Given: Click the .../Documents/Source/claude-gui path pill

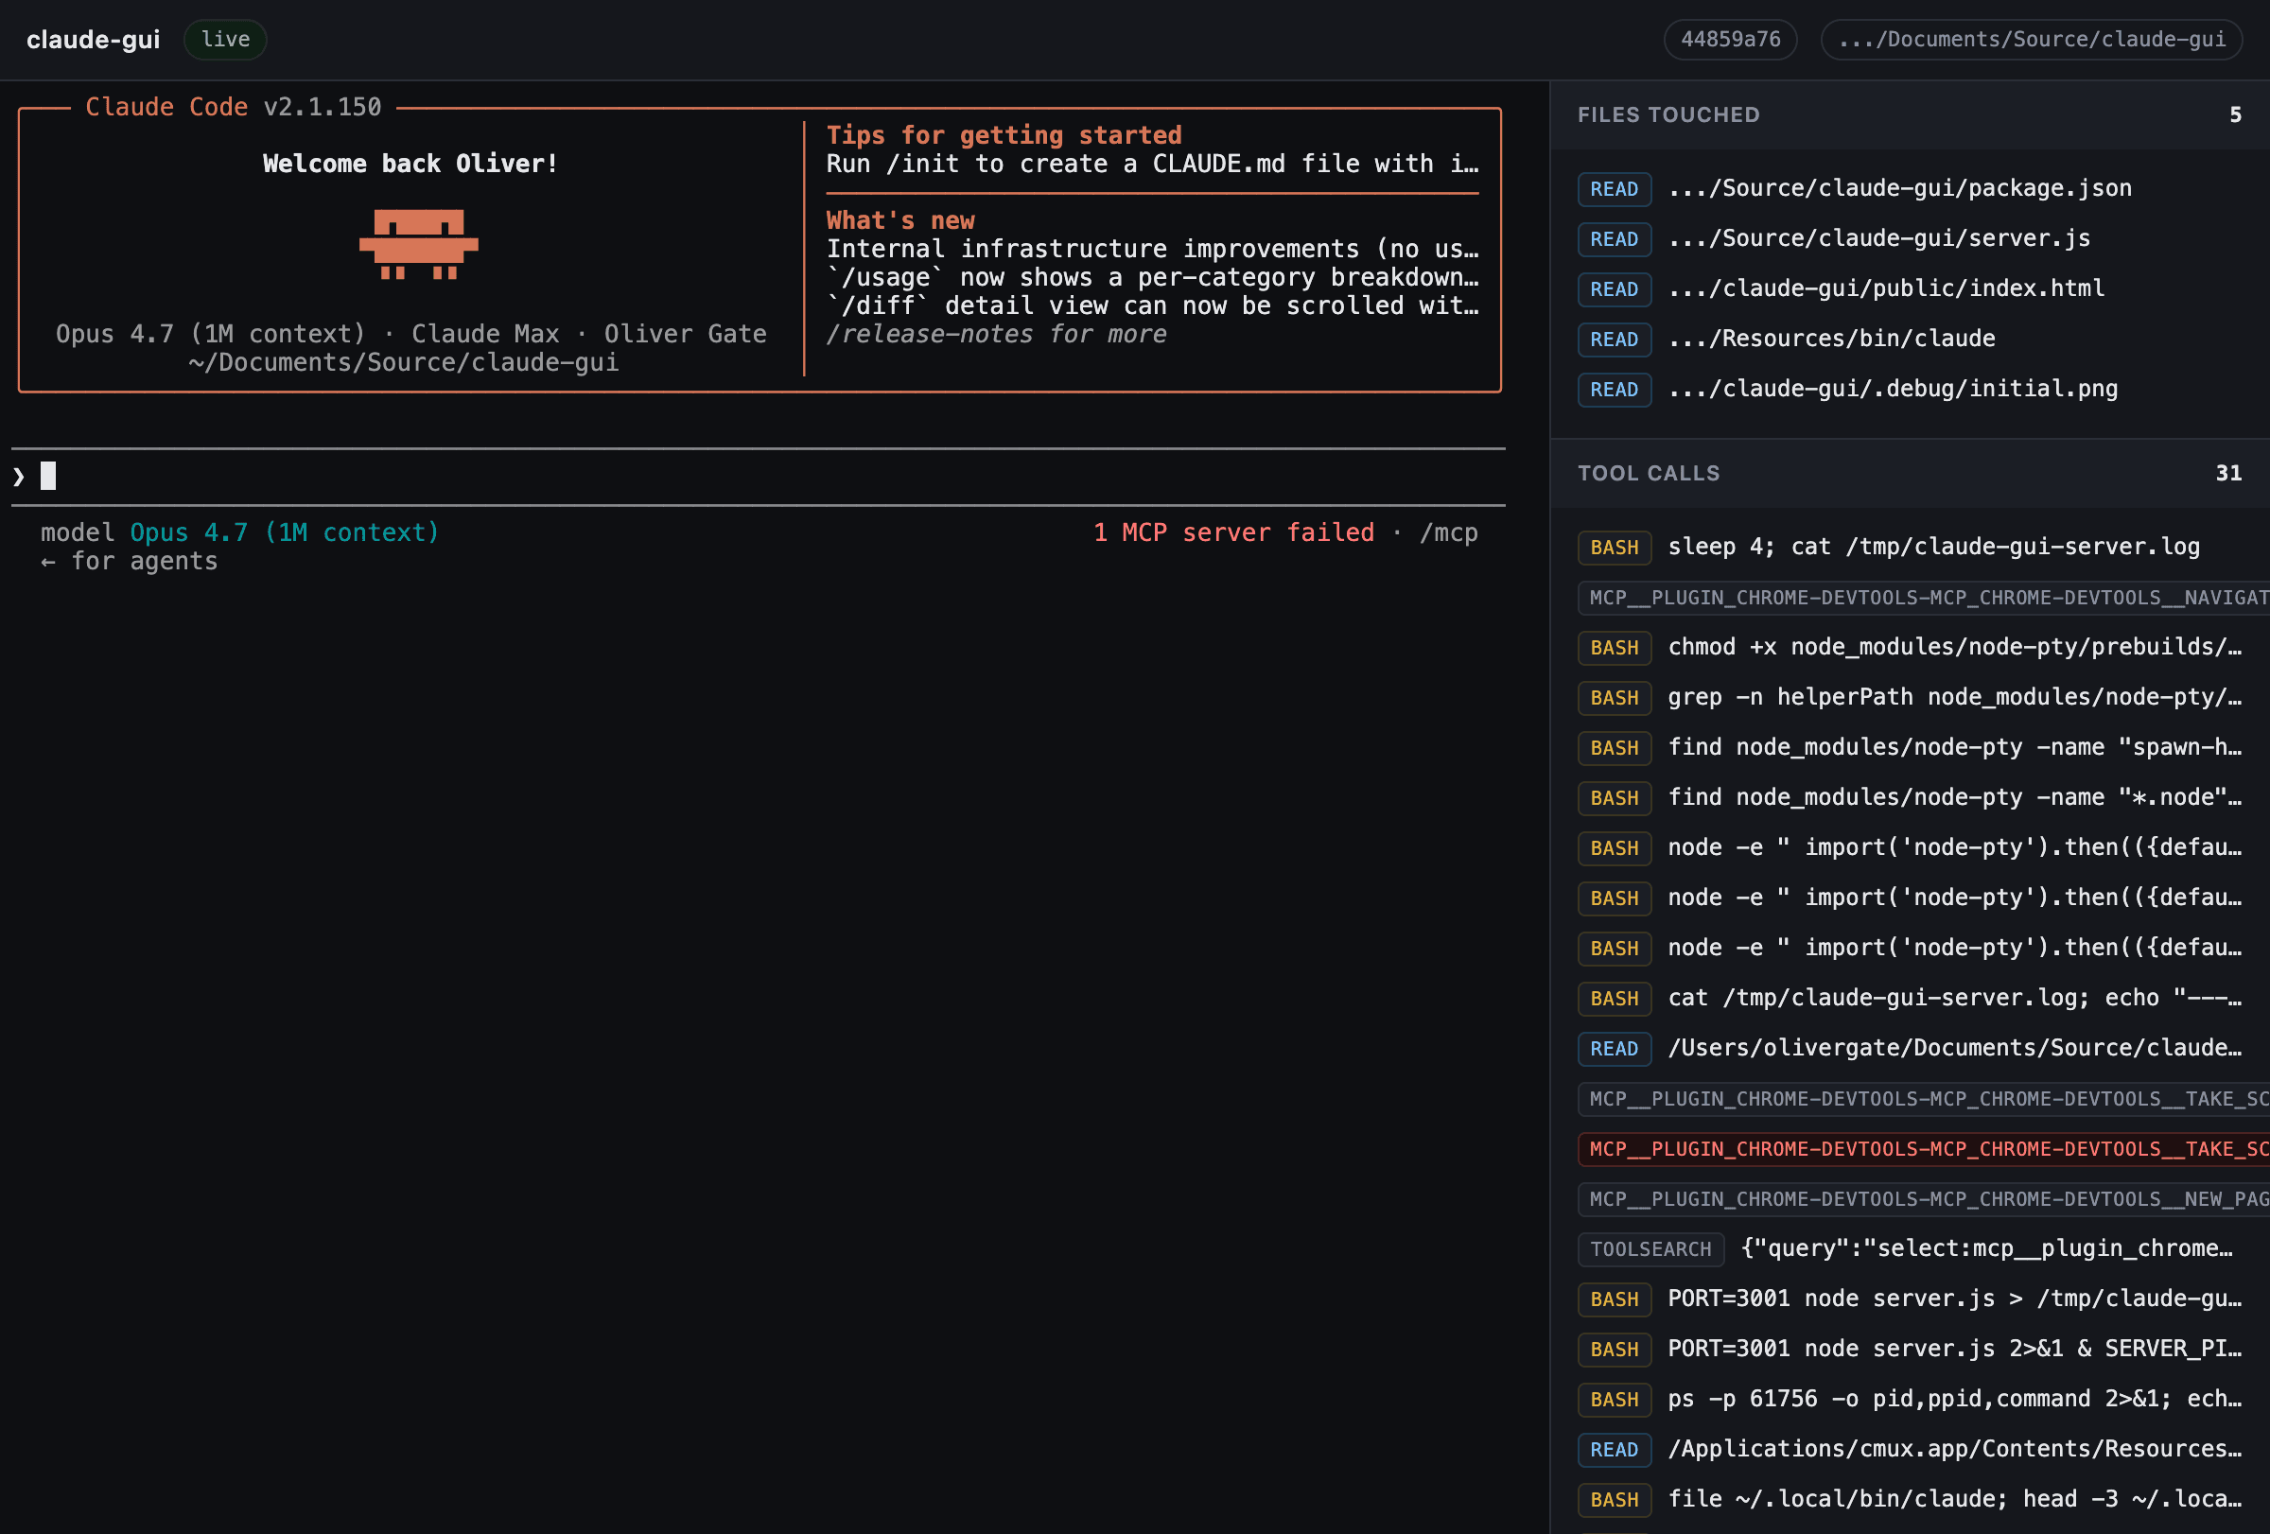Looking at the screenshot, I should pos(2031,39).
